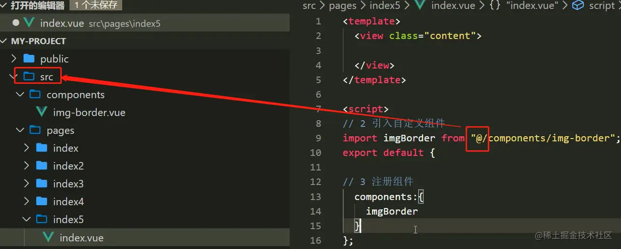Screen dimensions: 621x249
Task: Select index.vue under the index5 folder
Action: click(145, 237)
